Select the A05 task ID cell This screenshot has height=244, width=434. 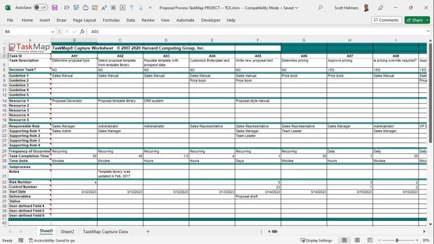(258, 56)
